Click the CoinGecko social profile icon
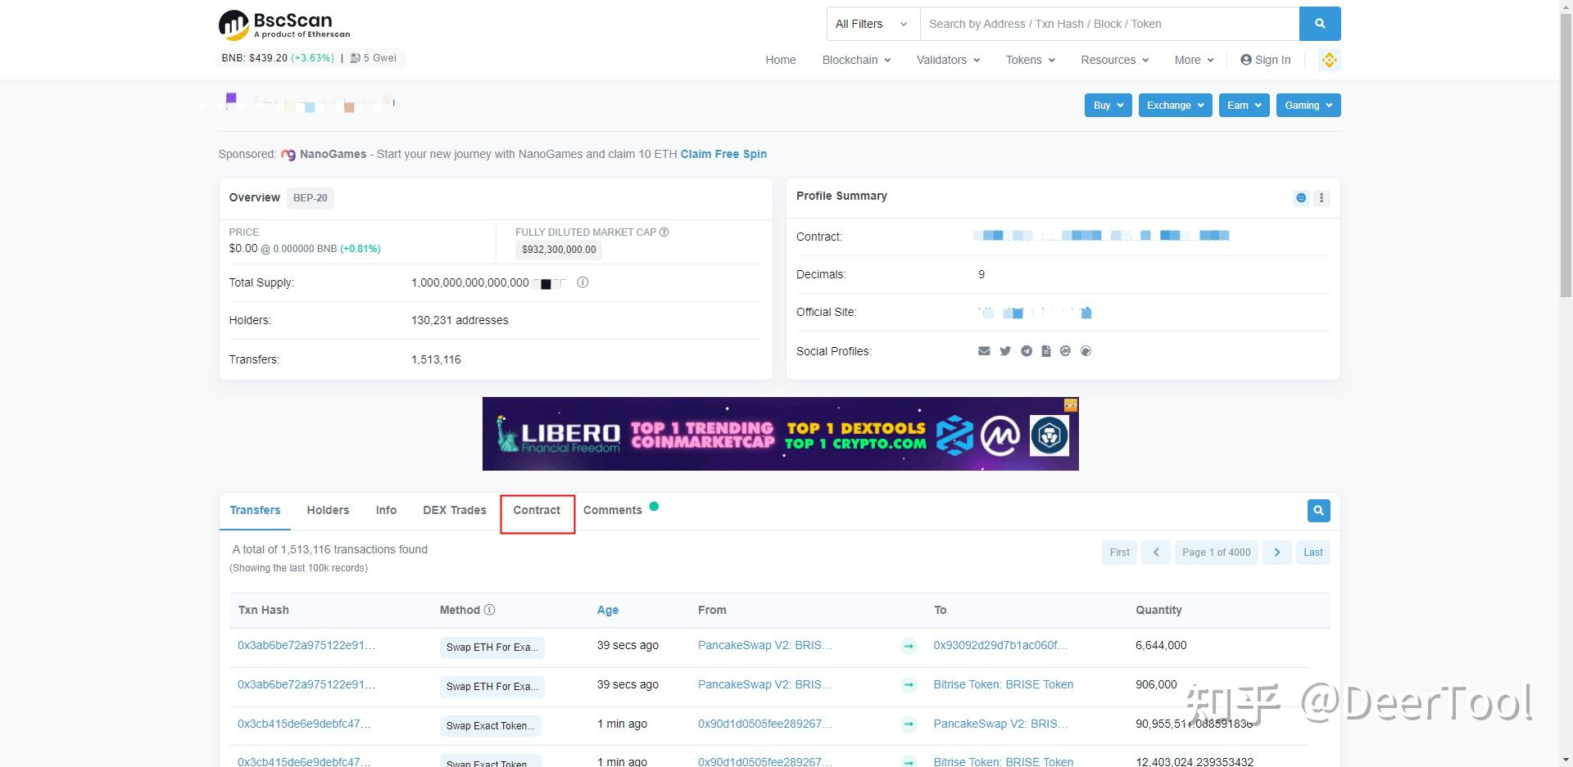The width and height of the screenshot is (1573, 767). (1086, 351)
